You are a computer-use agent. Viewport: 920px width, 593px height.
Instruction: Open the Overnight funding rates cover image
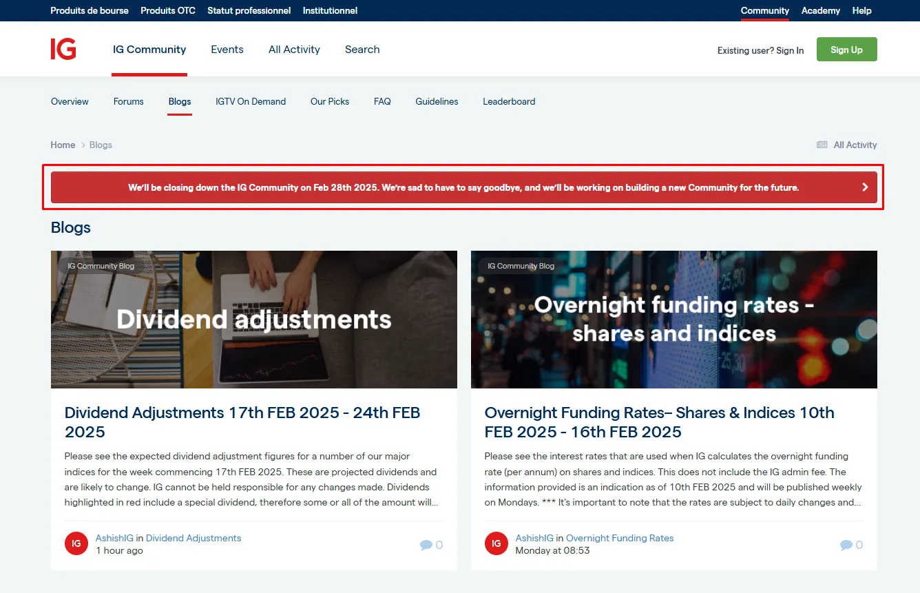click(674, 320)
